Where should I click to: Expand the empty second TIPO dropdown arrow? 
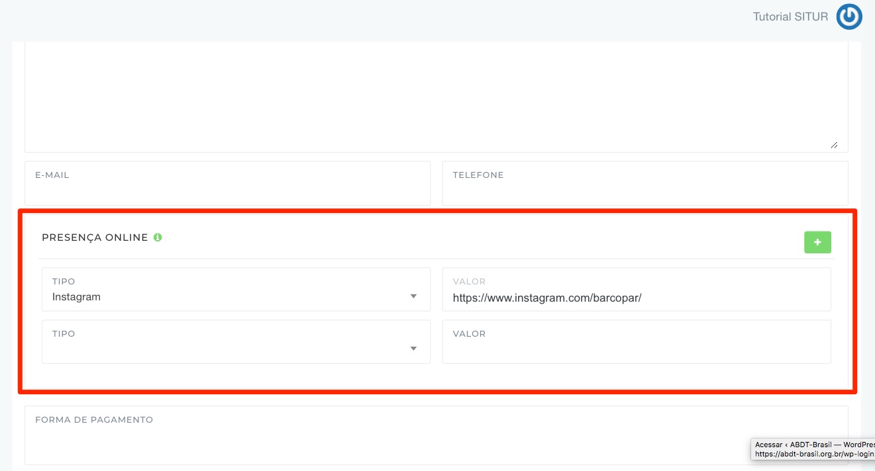(413, 349)
